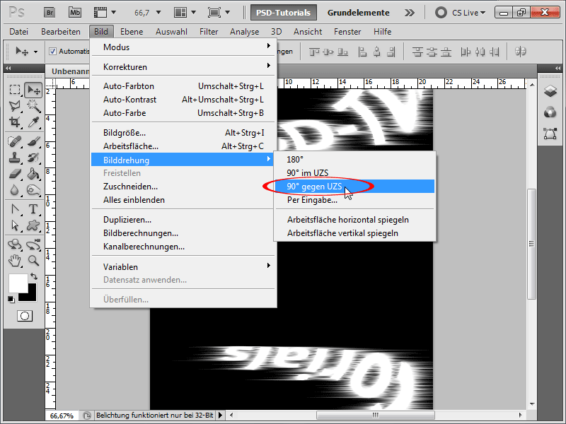
Task: Select the Brush tool
Action: coord(33,141)
